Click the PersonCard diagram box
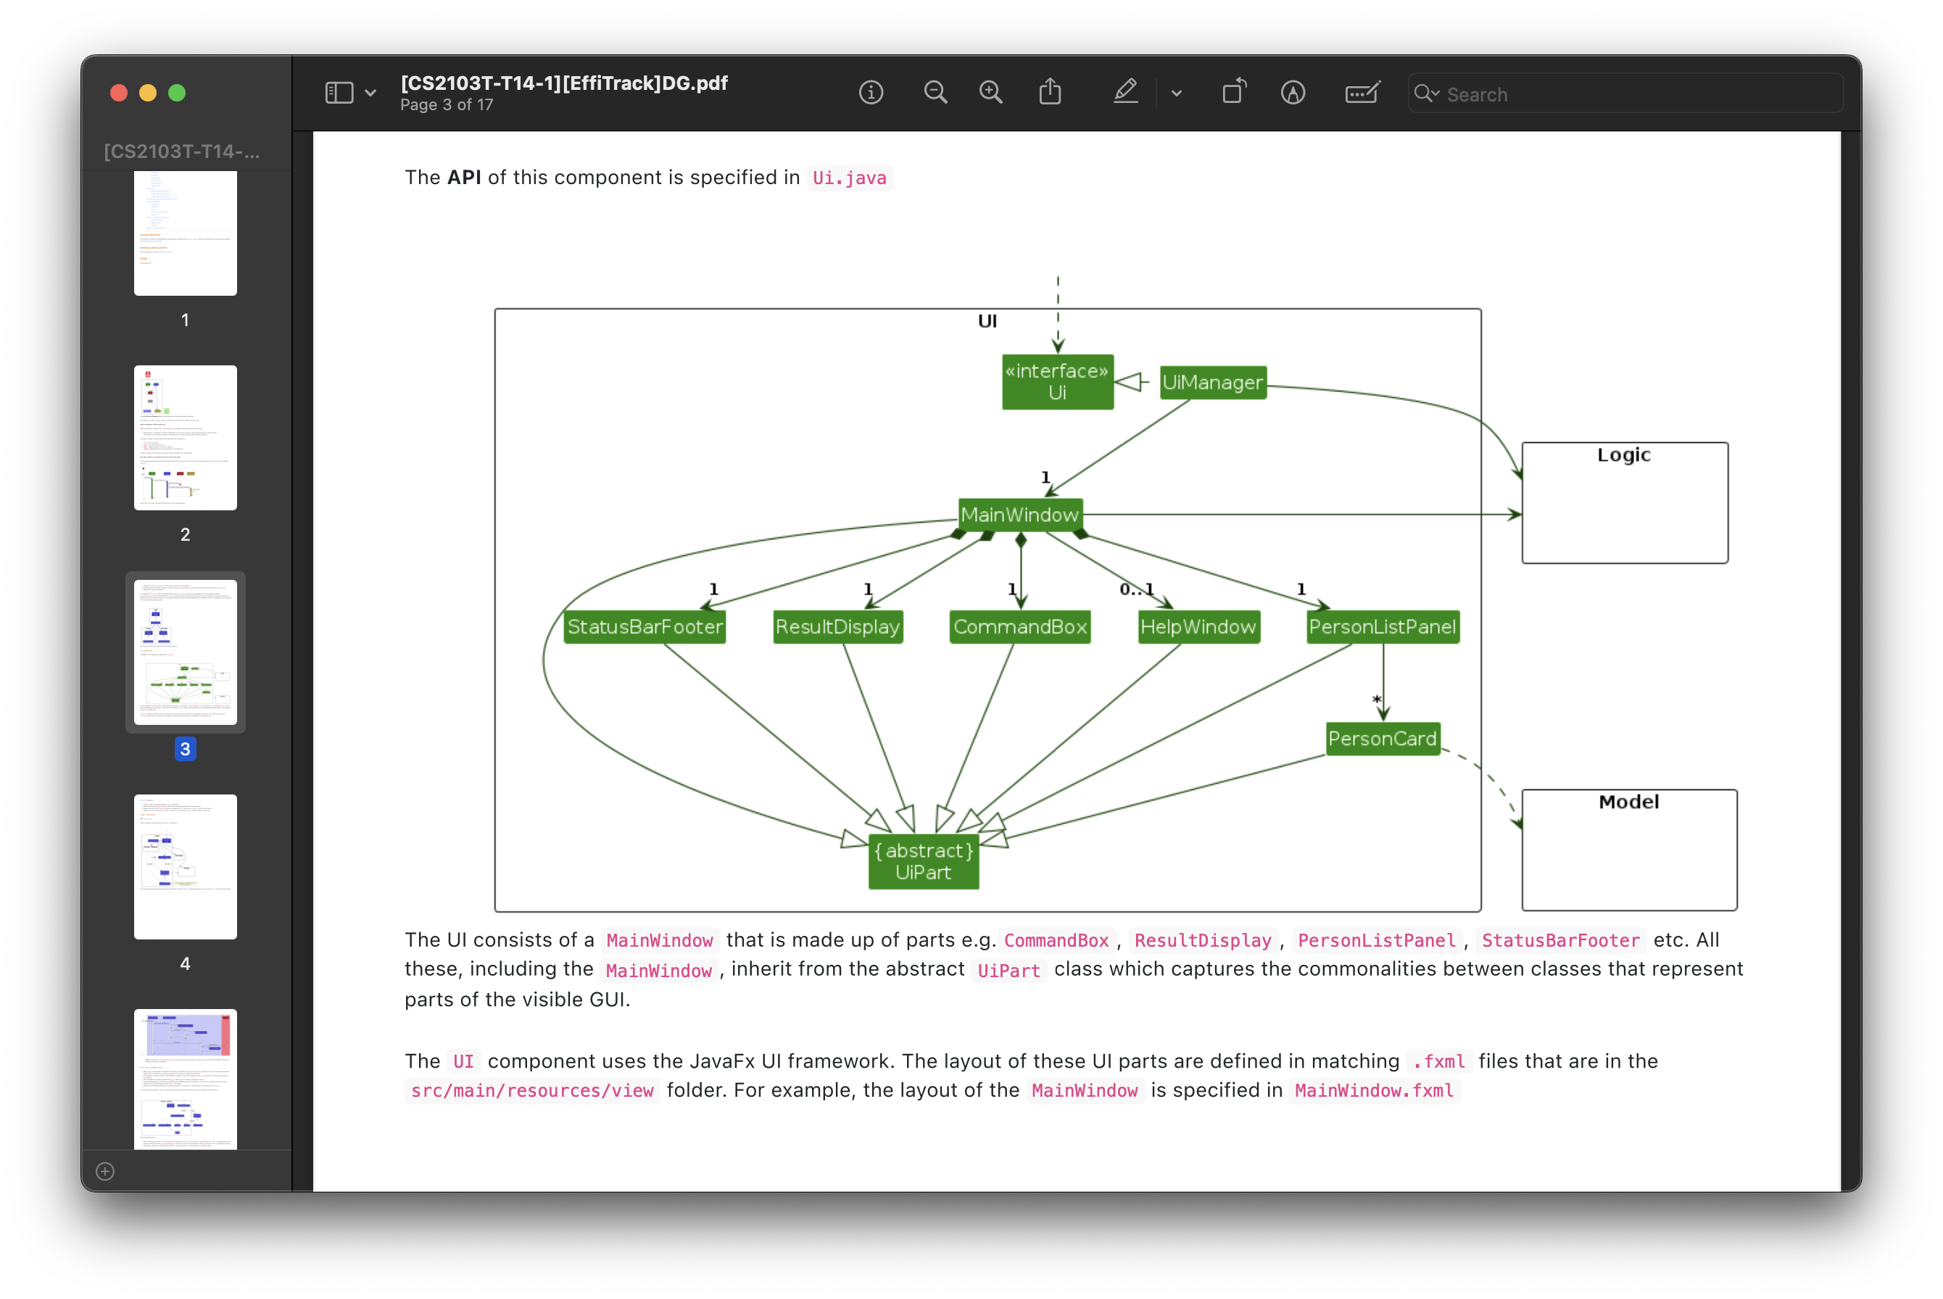This screenshot has width=1943, height=1299. [1383, 739]
